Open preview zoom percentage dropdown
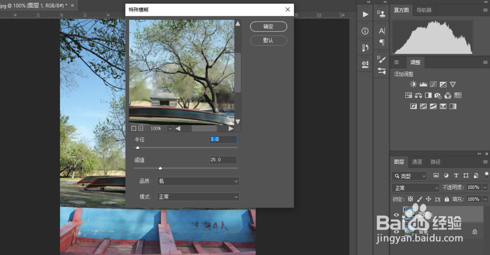490x255 pixels. tap(170, 128)
